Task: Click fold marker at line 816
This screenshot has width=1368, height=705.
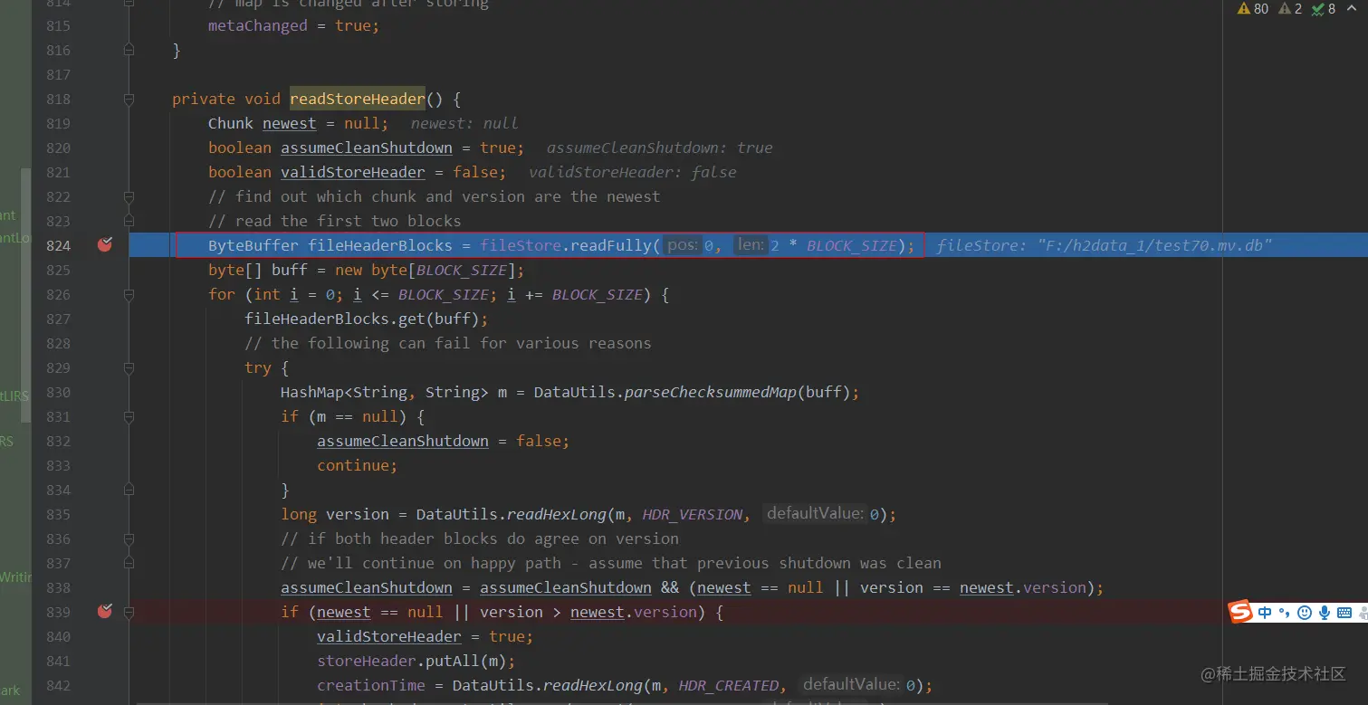Action: (129, 50)
